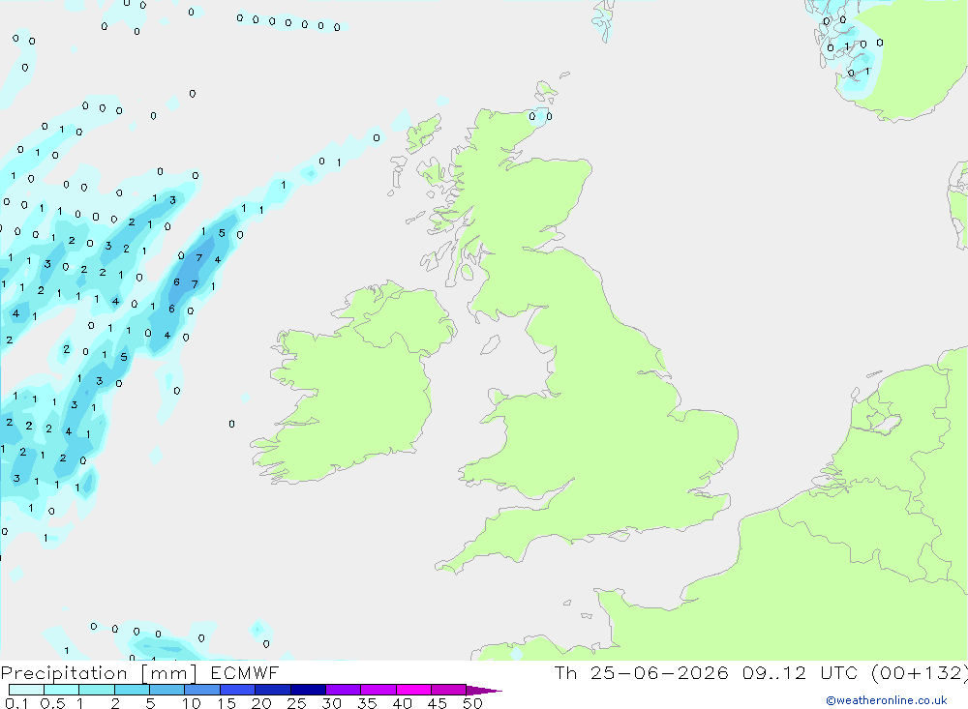Click the date '25-06-2026' text
The width and height of the screenshot is (968, 709).
click(659, 672)
